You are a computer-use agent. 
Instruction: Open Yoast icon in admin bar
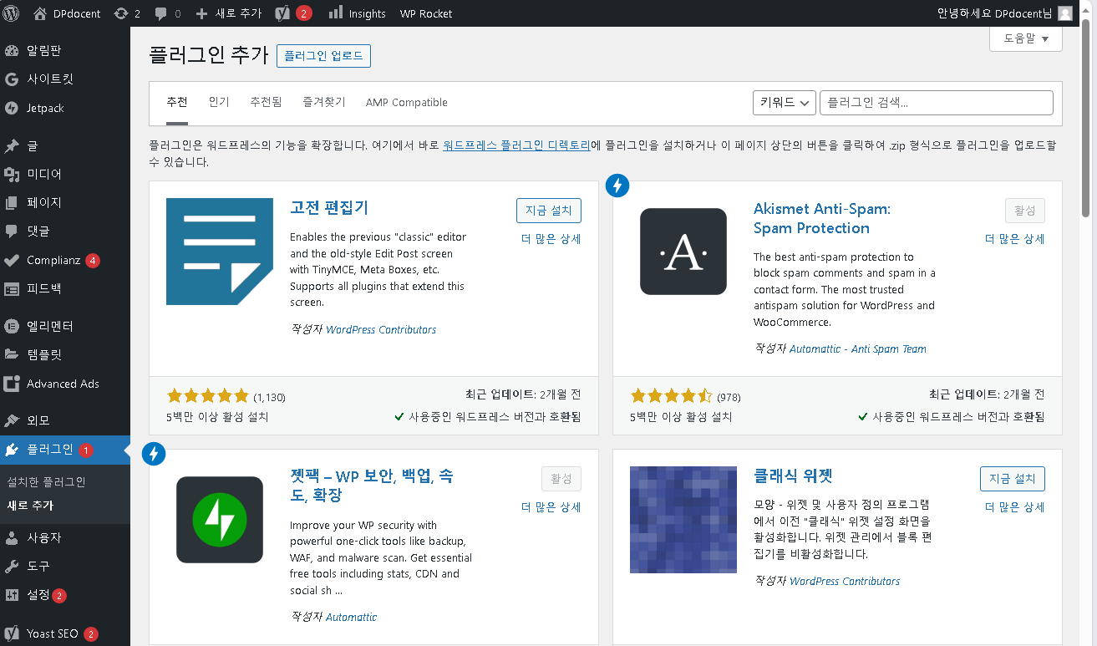click(293, 13)
